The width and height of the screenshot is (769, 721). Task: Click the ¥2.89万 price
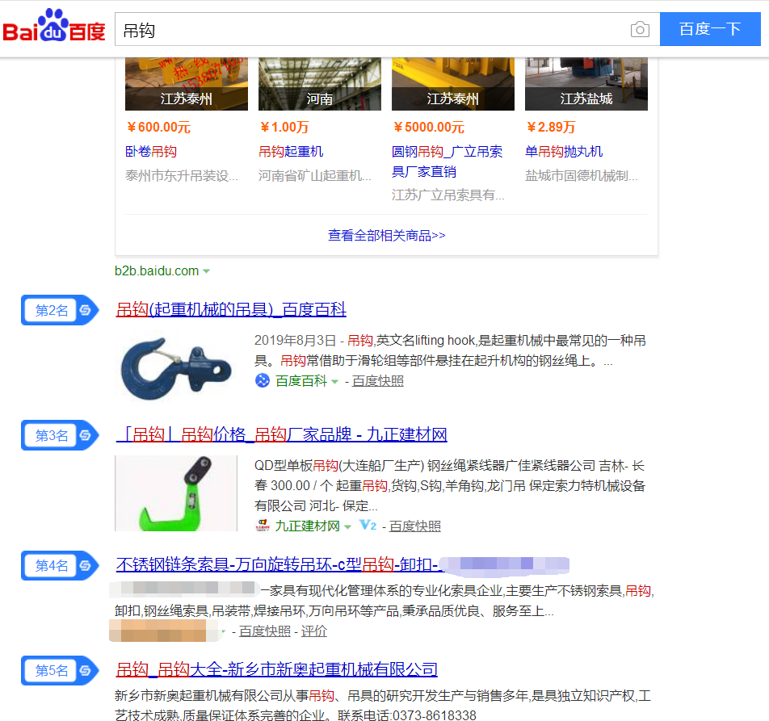point(551,127)
